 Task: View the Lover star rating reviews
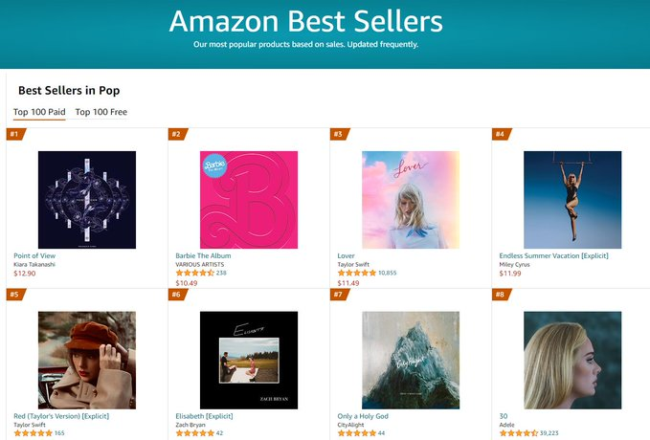point(356,273)
